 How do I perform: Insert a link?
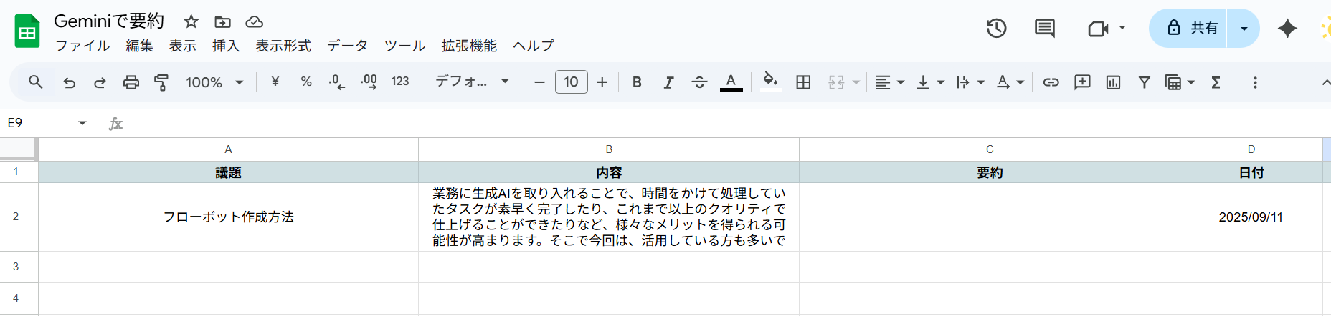coord(1051,82)
